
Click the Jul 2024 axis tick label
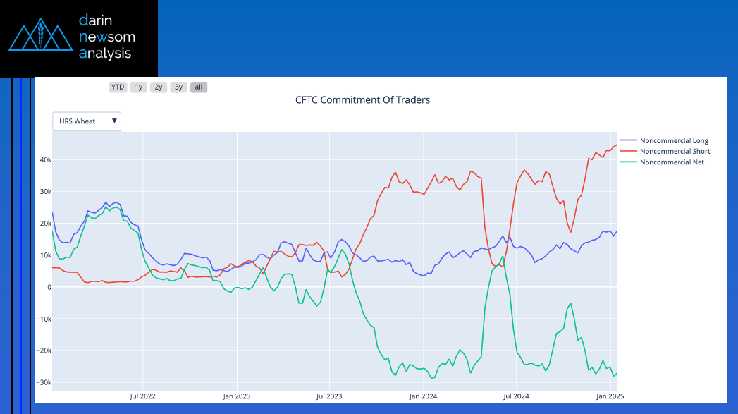click(x=517, y=398)
